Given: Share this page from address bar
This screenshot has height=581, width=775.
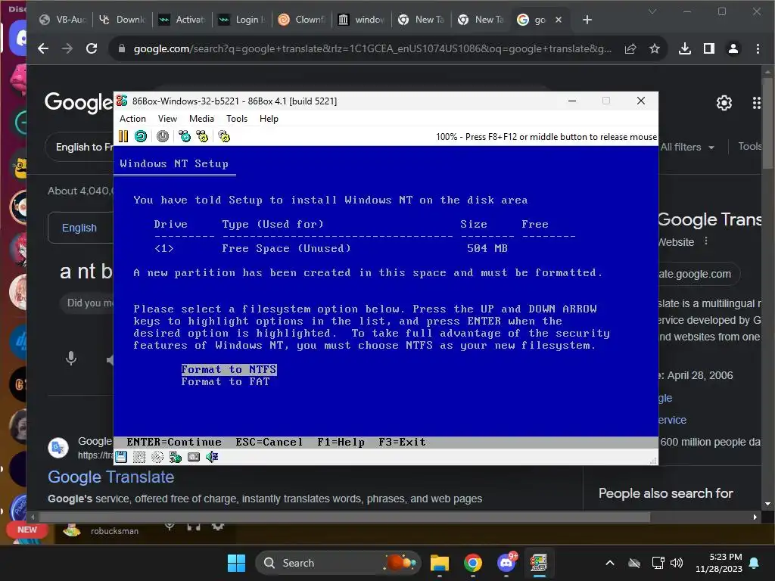Looking at the screenshot, I should point(630,48).
